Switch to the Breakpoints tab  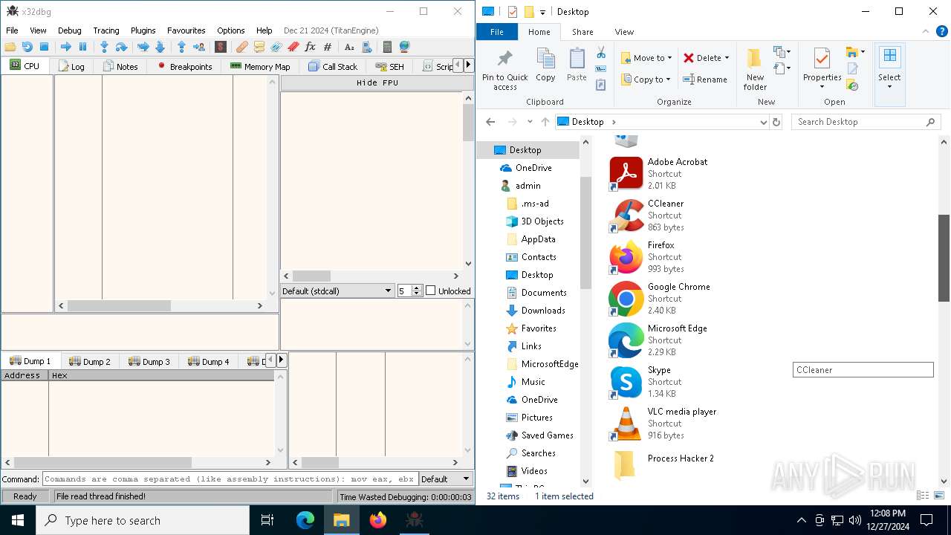(184, 66)
